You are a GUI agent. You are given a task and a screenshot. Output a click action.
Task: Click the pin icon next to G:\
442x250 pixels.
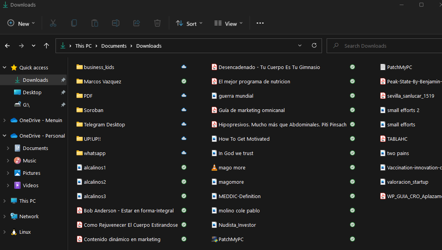coord(63,105)
